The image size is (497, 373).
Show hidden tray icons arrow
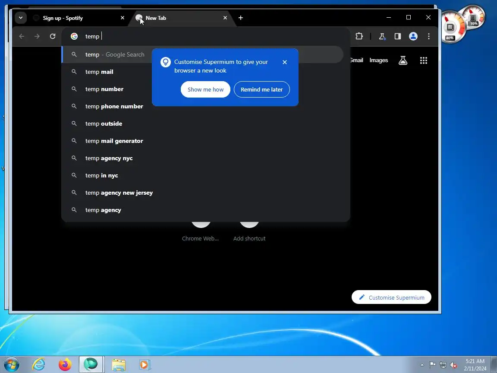(422, 365)
